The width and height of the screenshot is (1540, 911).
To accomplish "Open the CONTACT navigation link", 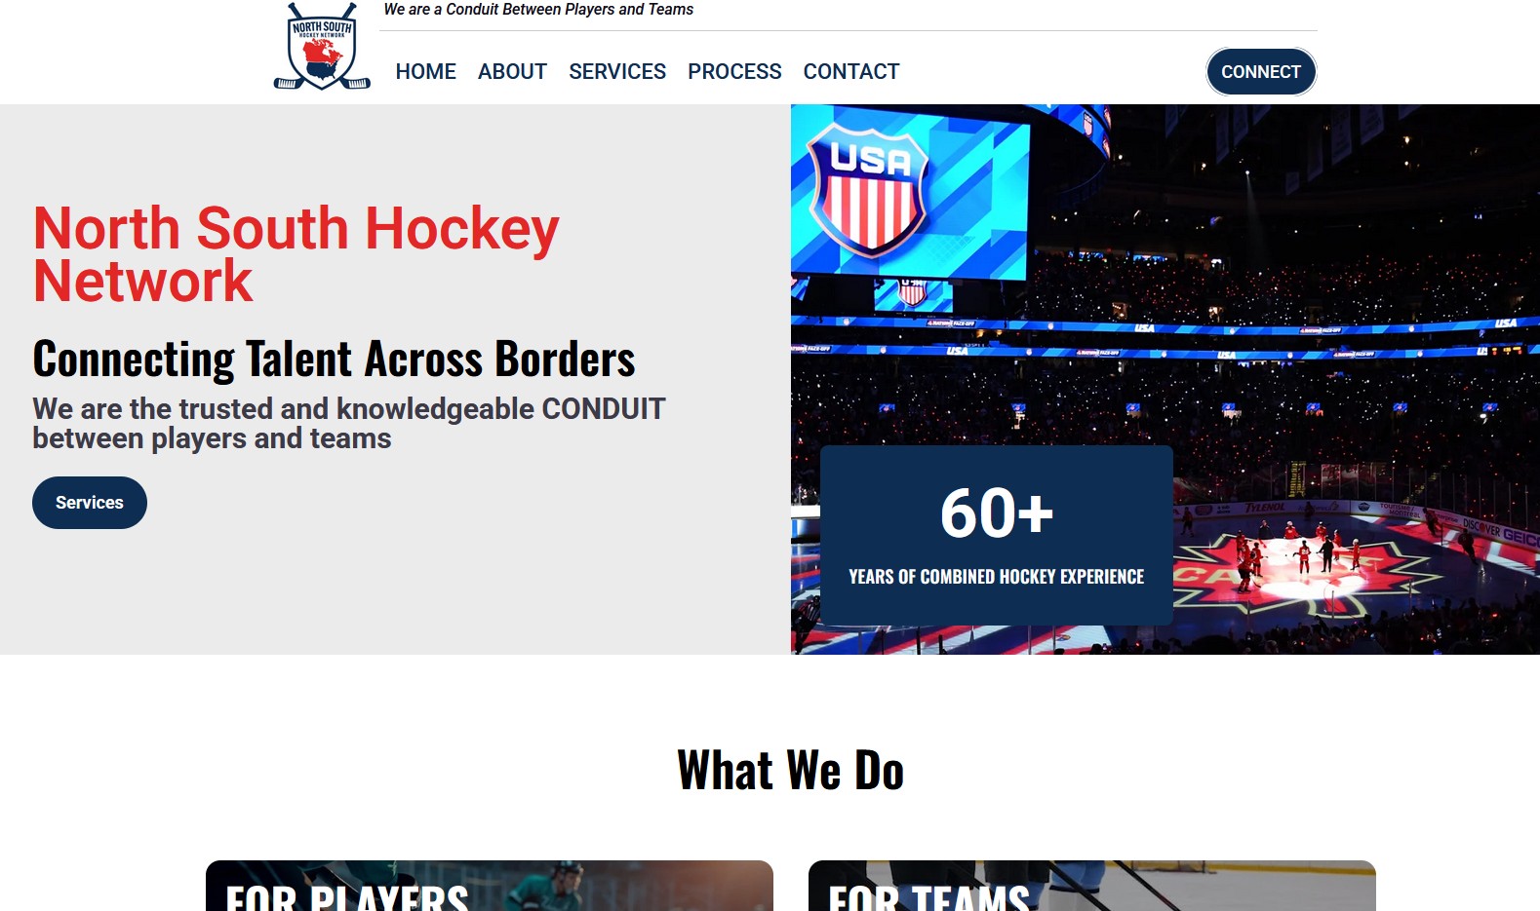I will [851, 72].
